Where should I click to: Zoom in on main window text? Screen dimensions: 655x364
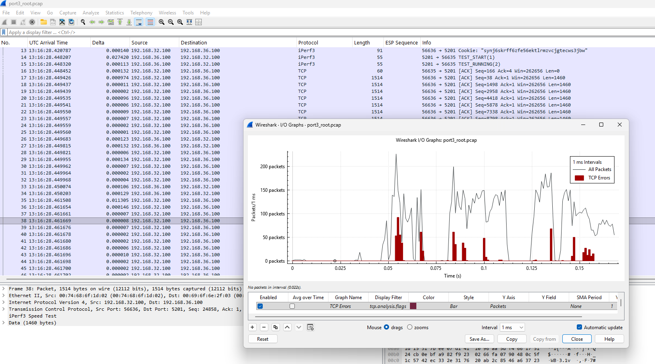(x=162, y=22)
